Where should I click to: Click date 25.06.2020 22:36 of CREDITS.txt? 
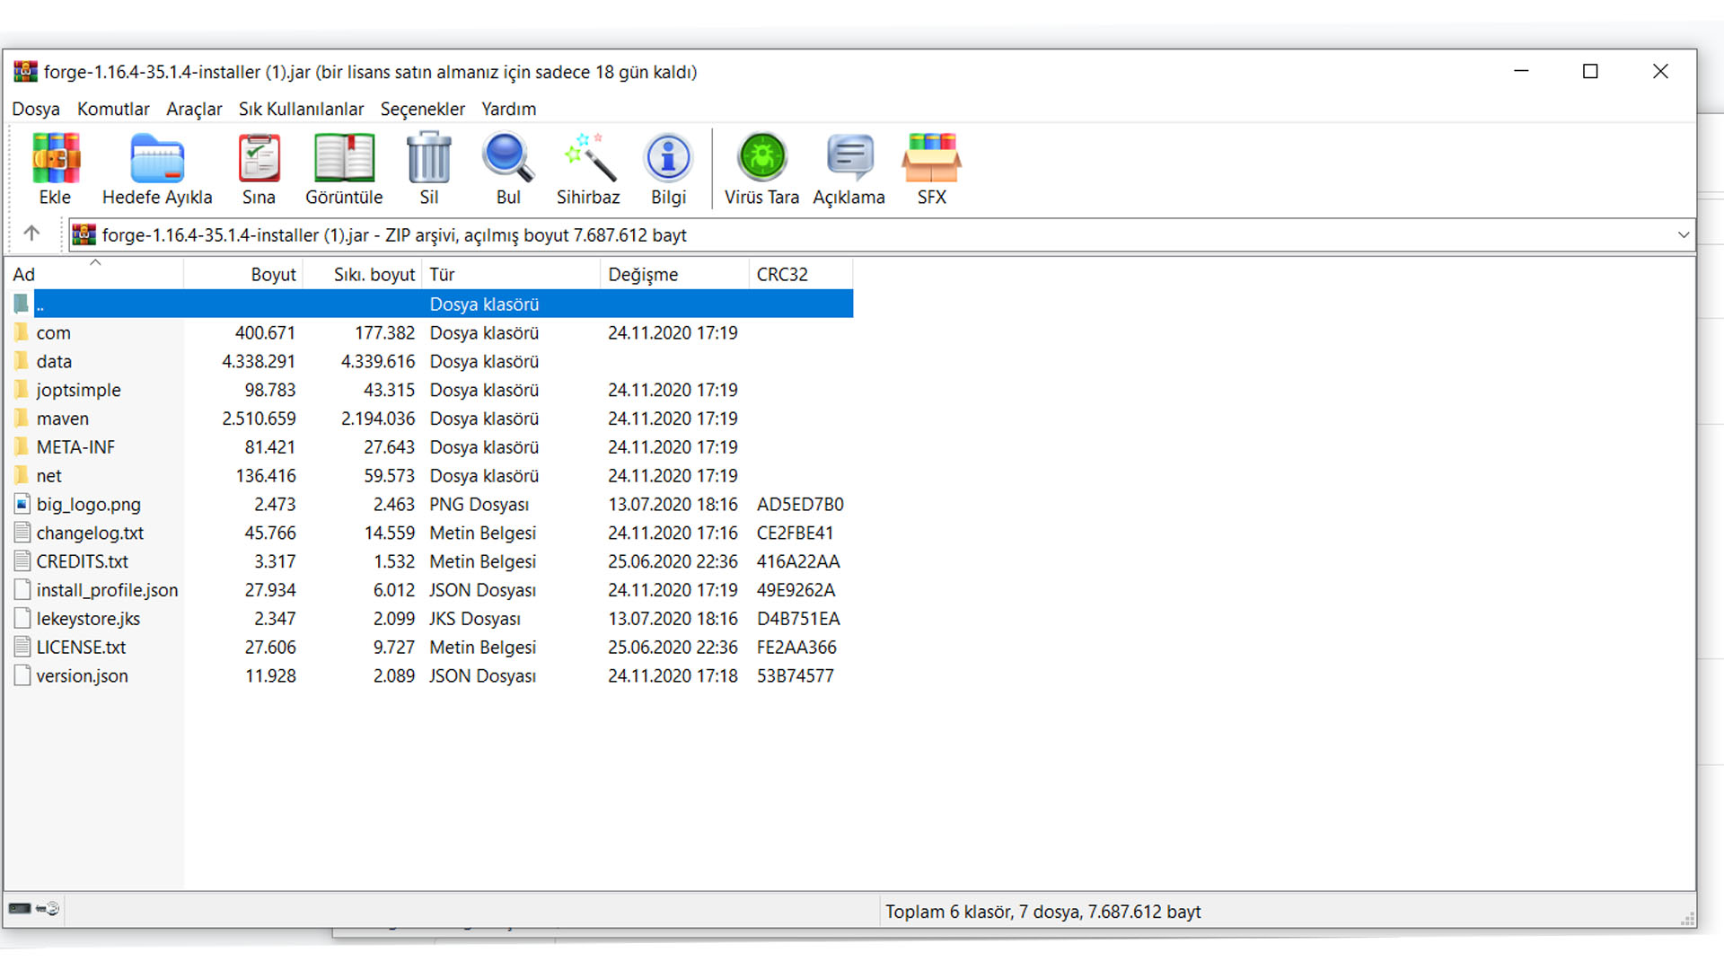pos(673,561)
